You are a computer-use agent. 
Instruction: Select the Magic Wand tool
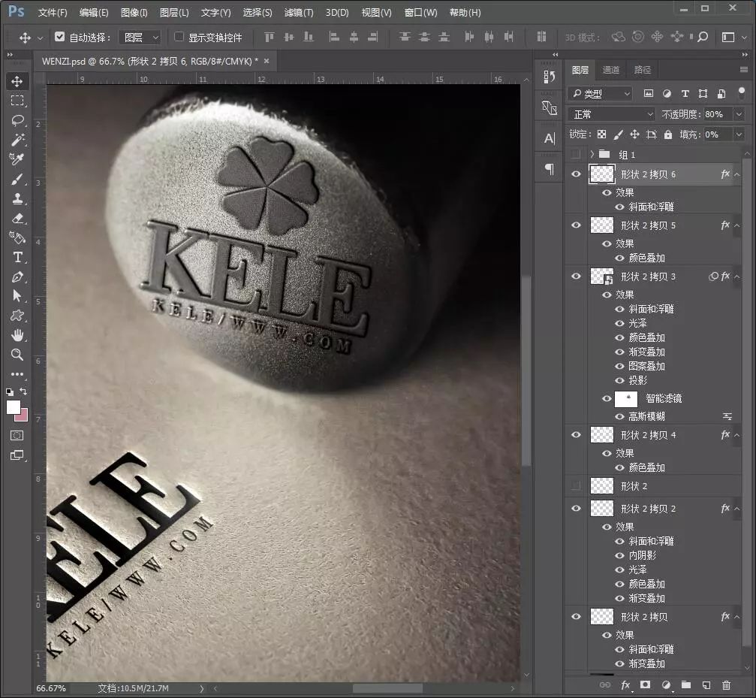click(17, 140)
